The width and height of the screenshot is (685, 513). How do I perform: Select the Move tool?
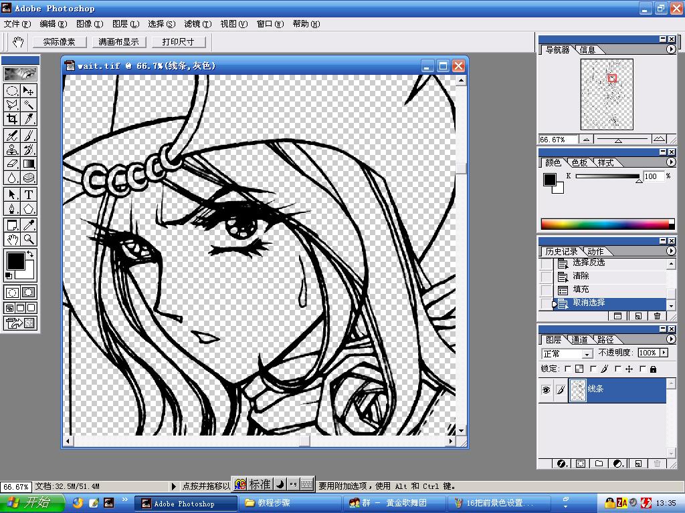[29, 91]
